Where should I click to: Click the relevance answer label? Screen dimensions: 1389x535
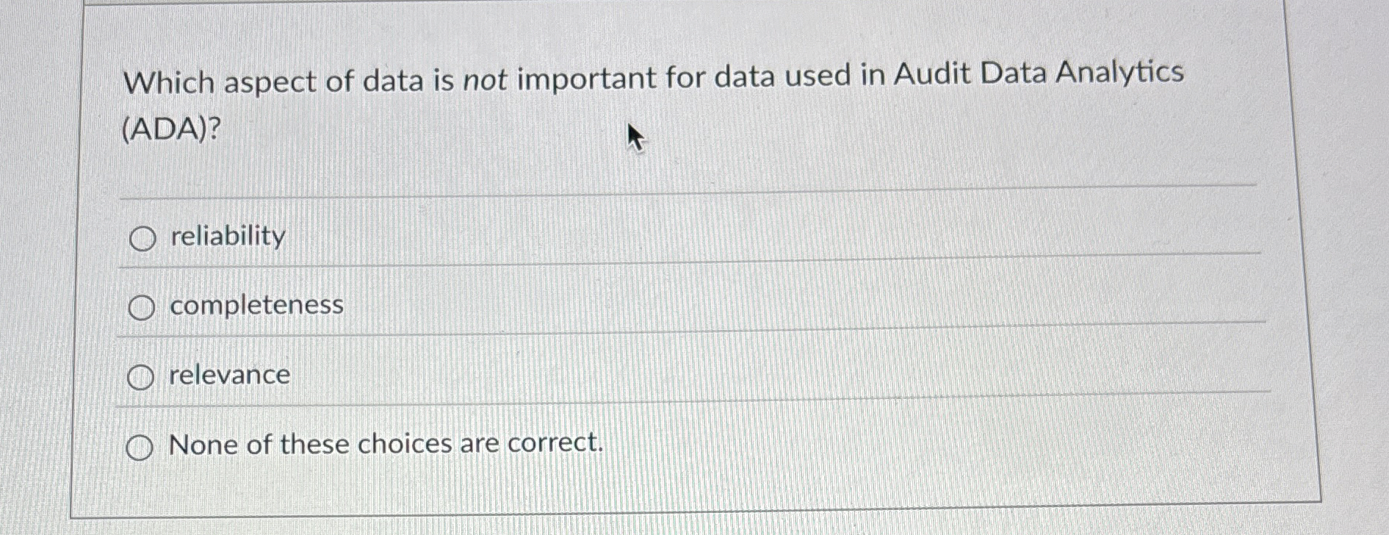(228, 374)
